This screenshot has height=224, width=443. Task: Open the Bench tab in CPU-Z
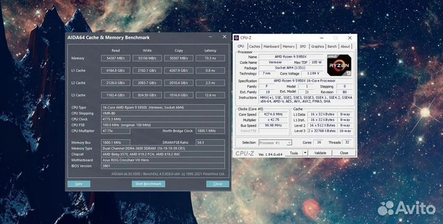pos(332,47)
